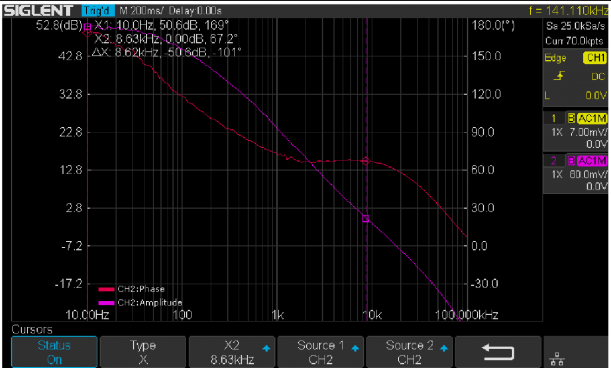
Task: Click the Cursors menu heading
Action: click(33, 329)
